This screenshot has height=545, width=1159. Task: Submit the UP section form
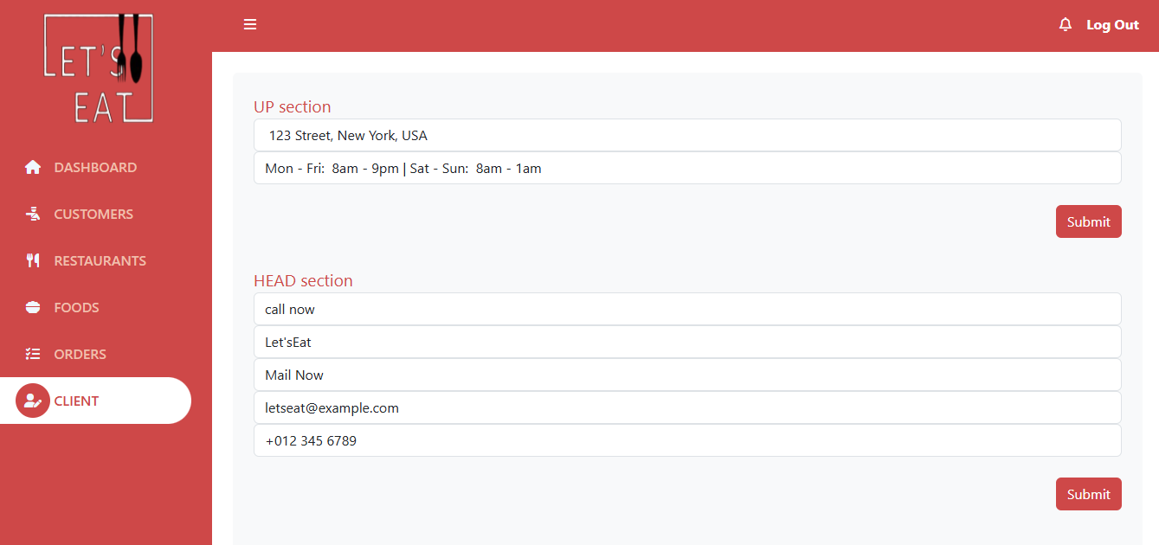(x=1088, y=221)
